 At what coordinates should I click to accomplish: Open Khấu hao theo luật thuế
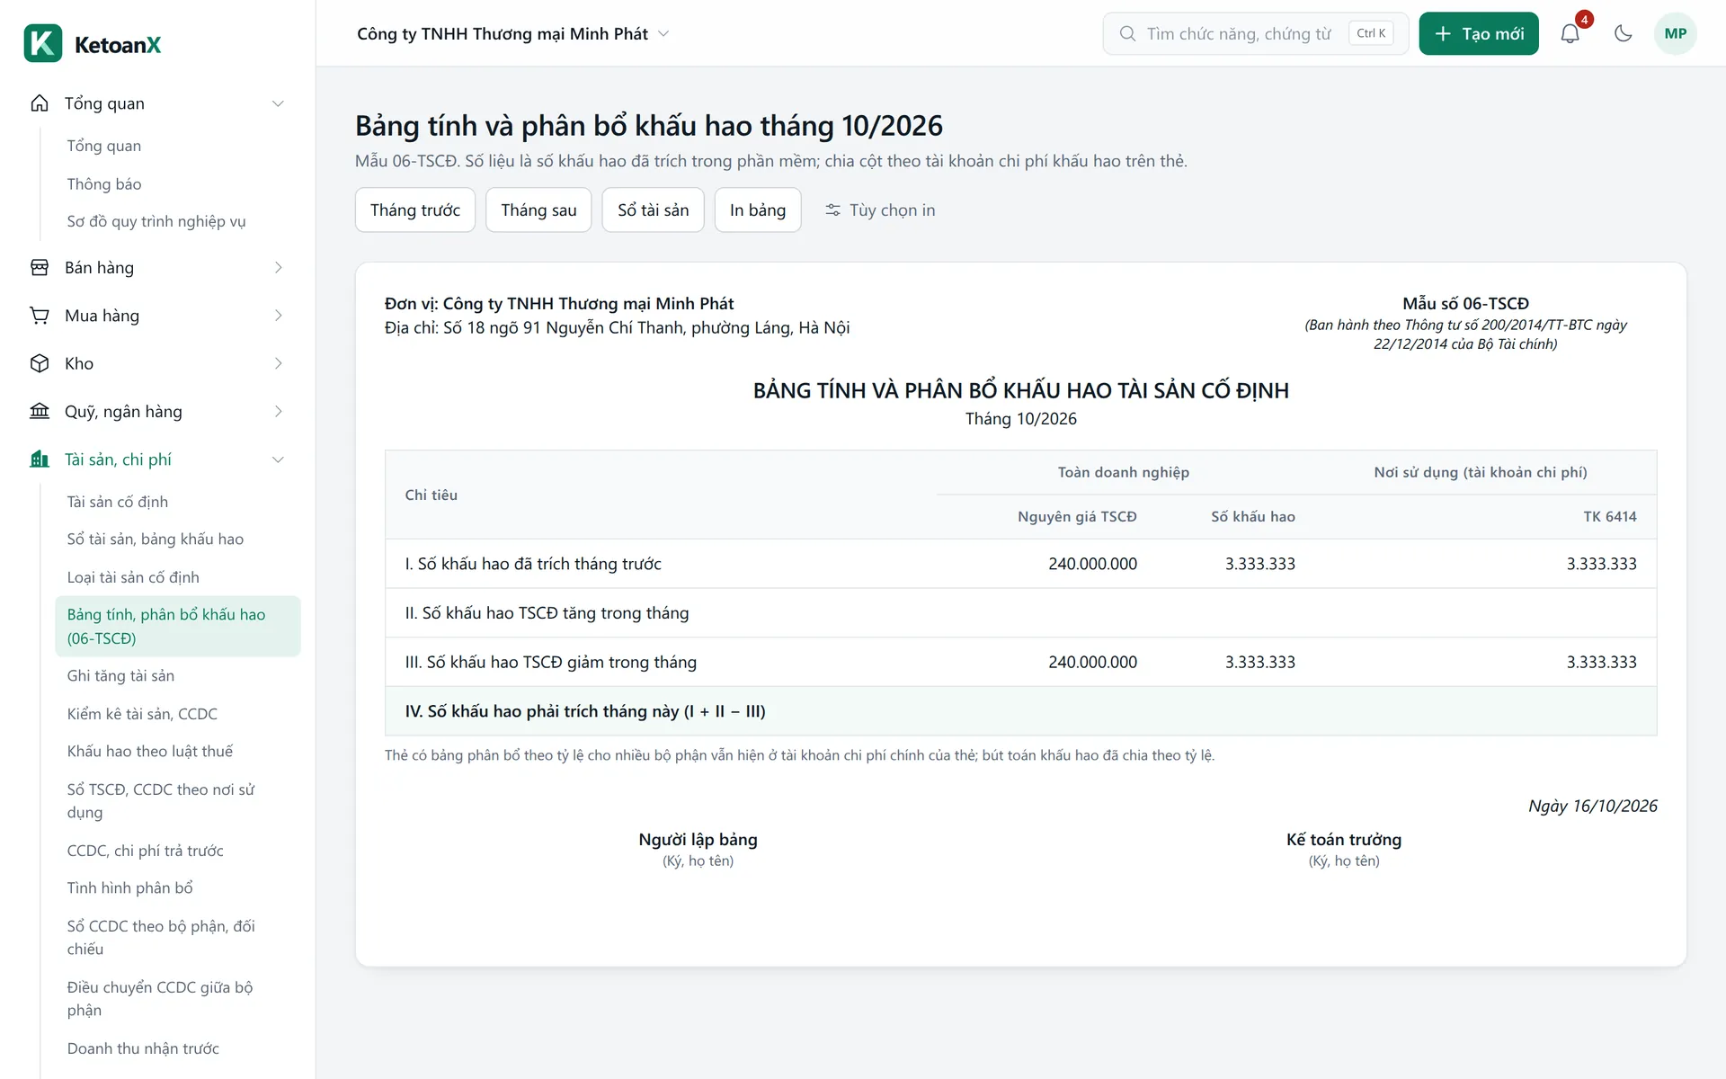tap(150, 752)
